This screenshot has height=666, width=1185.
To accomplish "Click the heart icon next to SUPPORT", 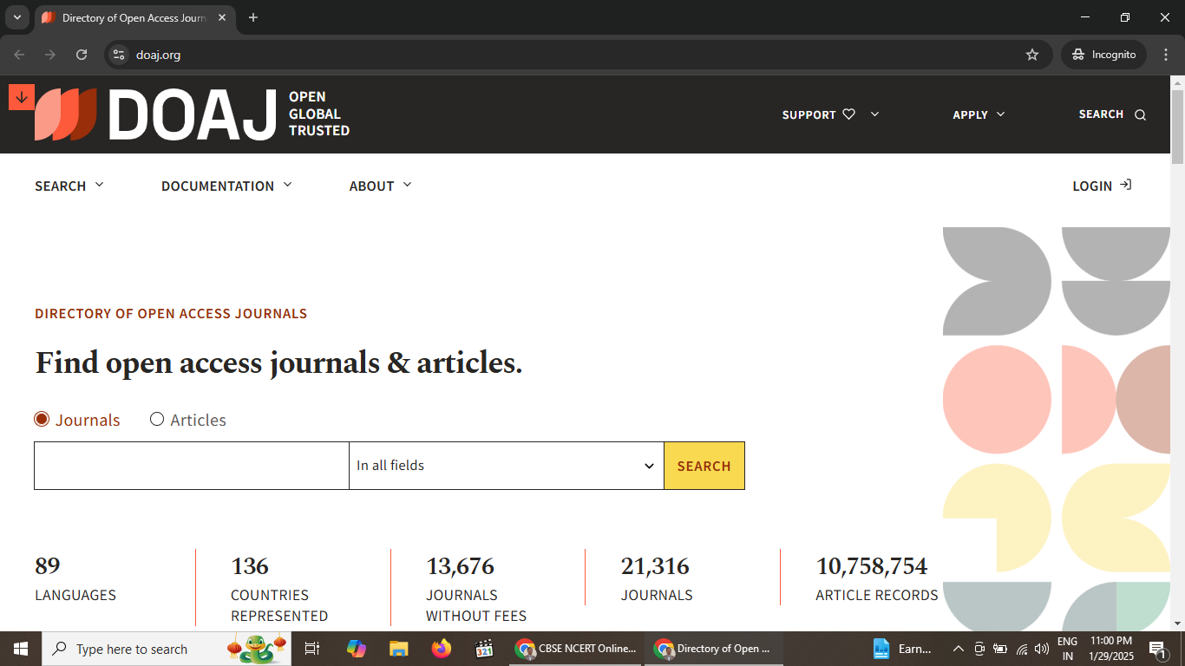I will (849, 114).
